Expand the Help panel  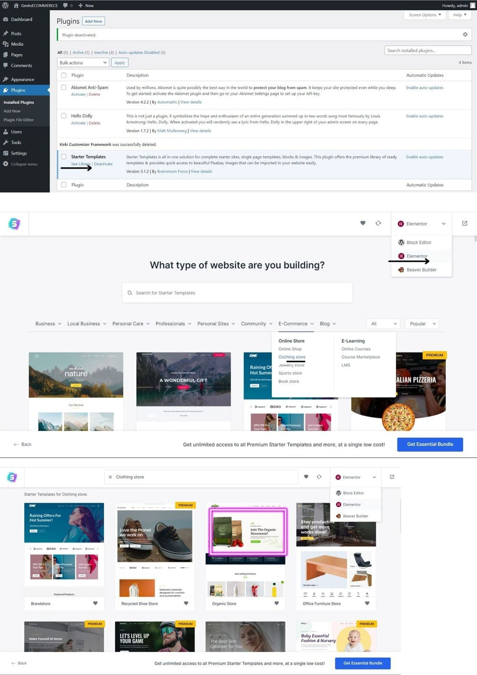point(460,15)
